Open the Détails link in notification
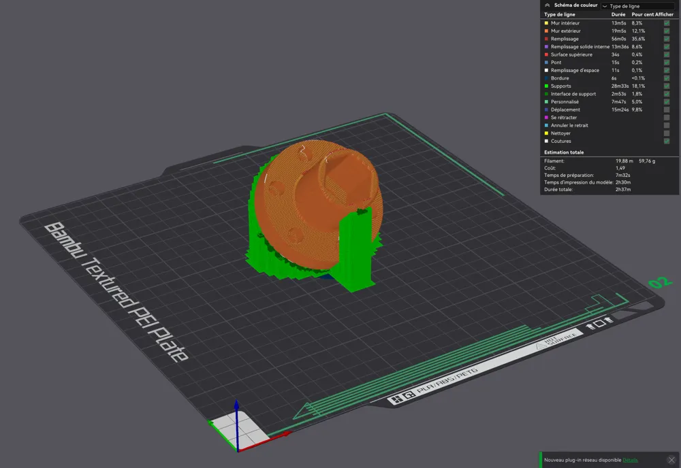The image size is (681, 468). click(630, 460)
